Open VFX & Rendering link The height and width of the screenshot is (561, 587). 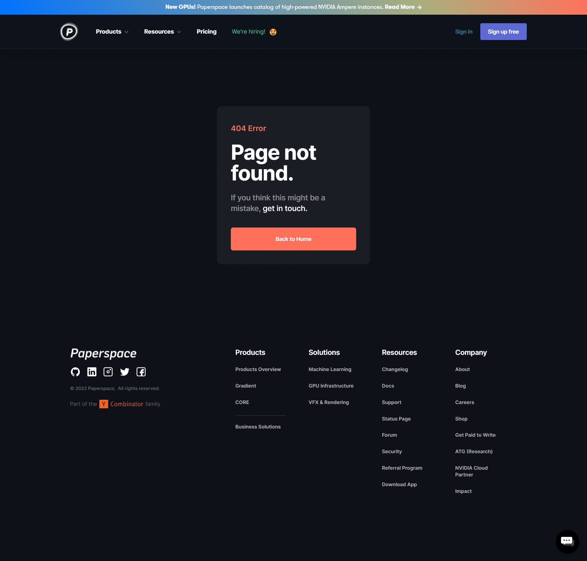[329, 403]
